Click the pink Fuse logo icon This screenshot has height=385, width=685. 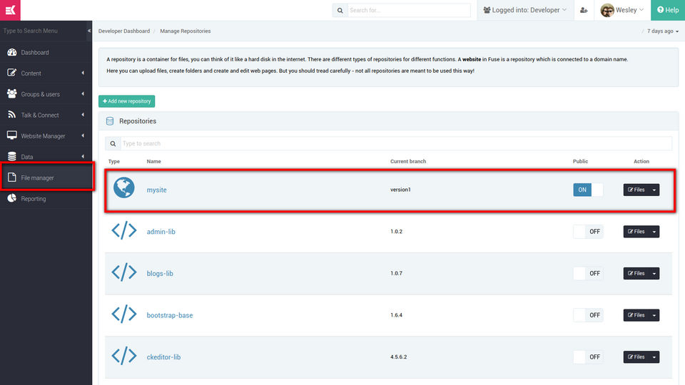point(10,10)
